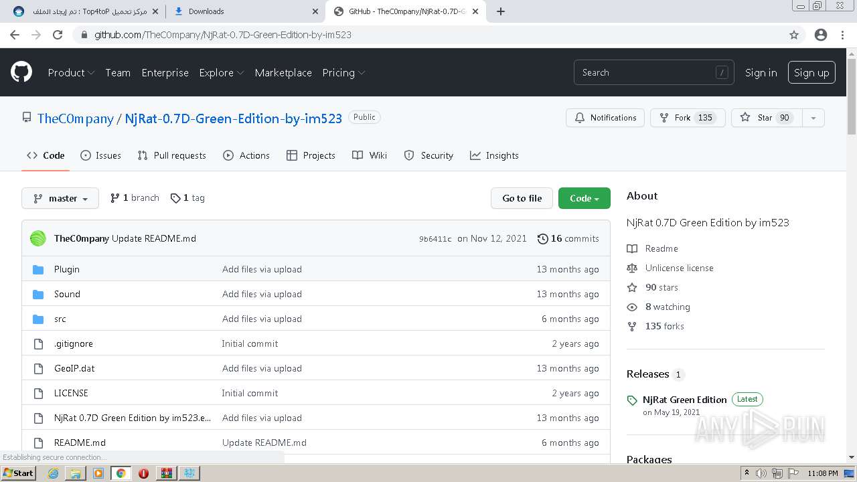Click the Go to file button
This screenshot has width=857, height=482.
click(522, 198)
